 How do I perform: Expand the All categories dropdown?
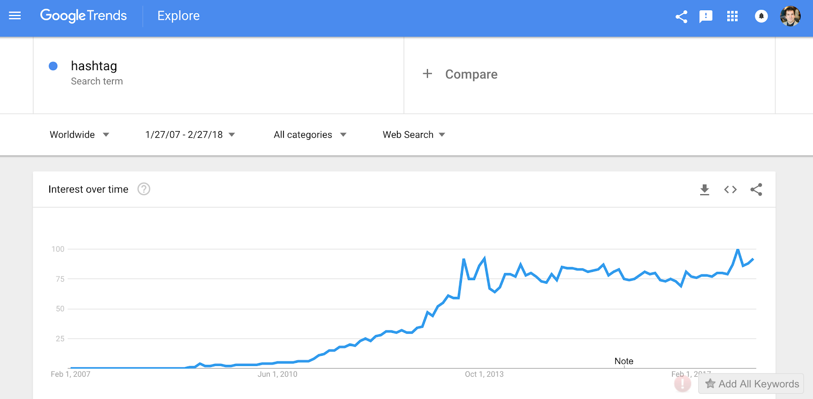[310, 135]
